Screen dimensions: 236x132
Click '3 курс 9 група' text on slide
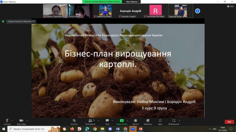pos(154,108)
